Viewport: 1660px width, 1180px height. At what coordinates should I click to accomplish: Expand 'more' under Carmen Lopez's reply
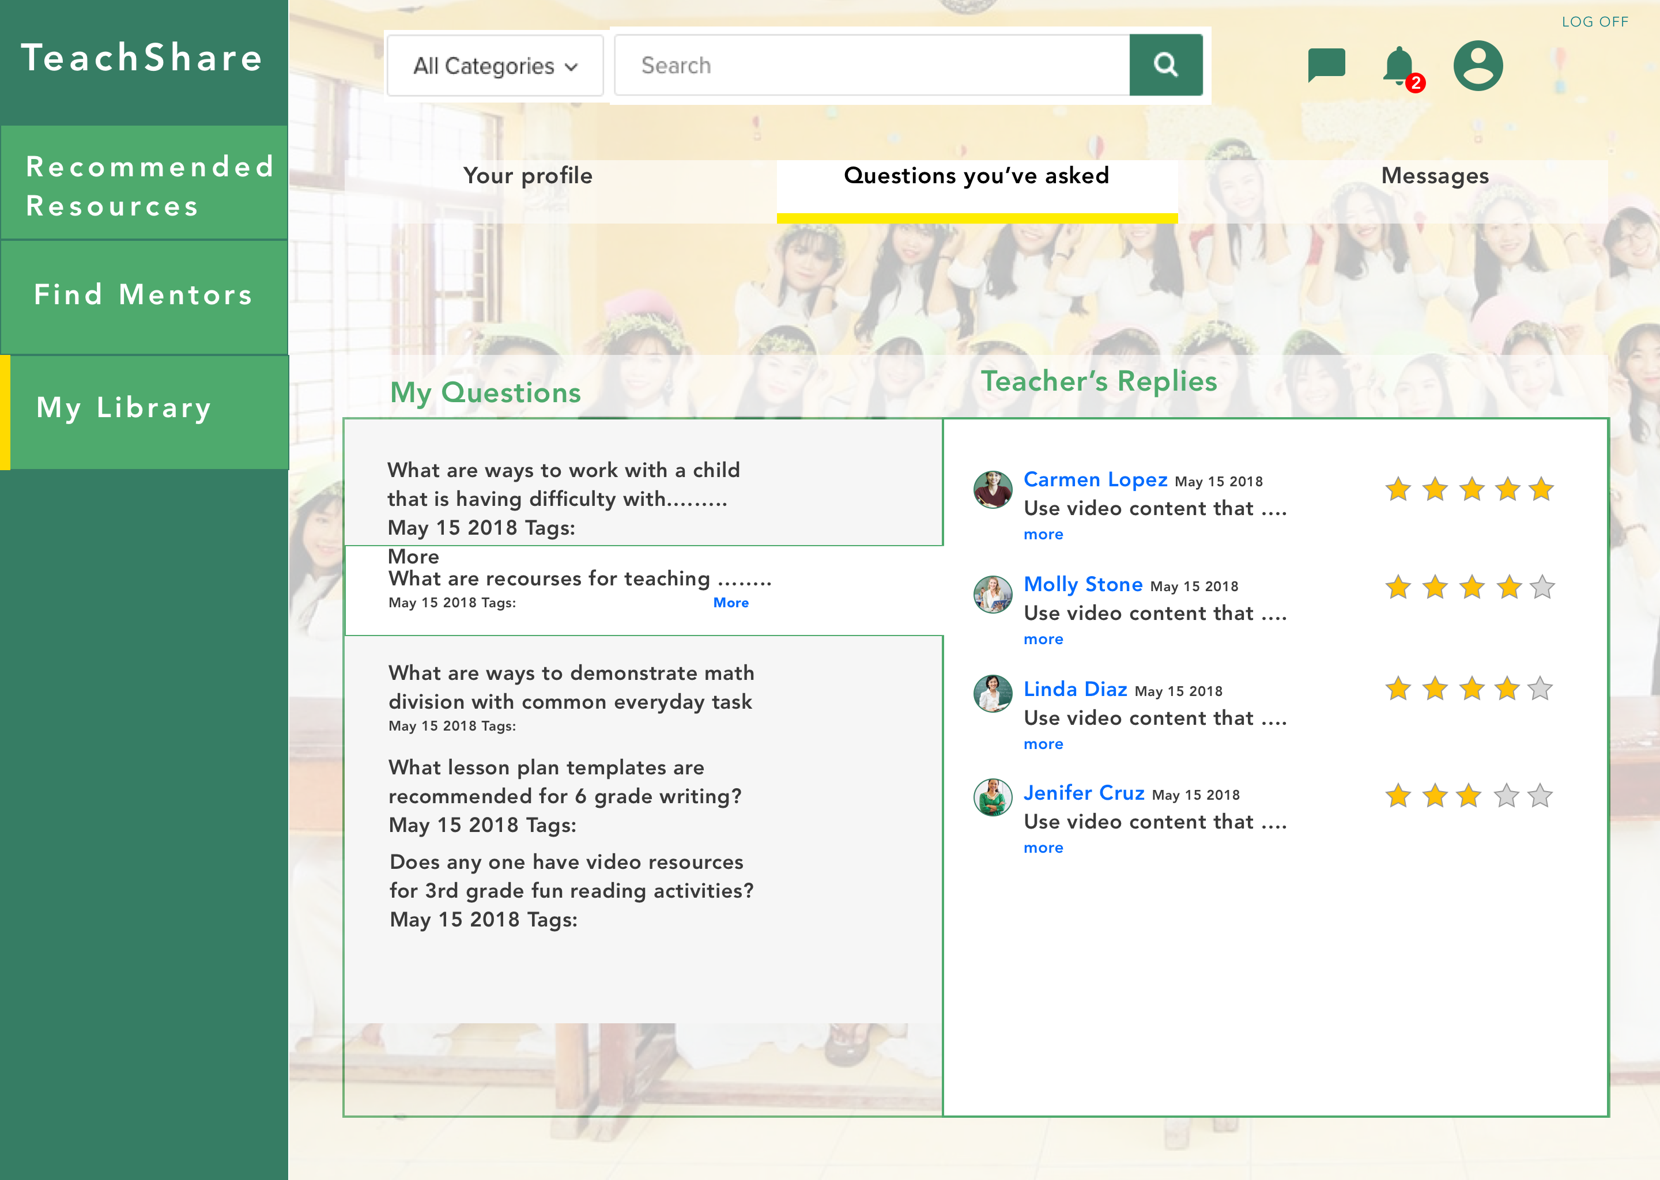(x=1043, y=534)
